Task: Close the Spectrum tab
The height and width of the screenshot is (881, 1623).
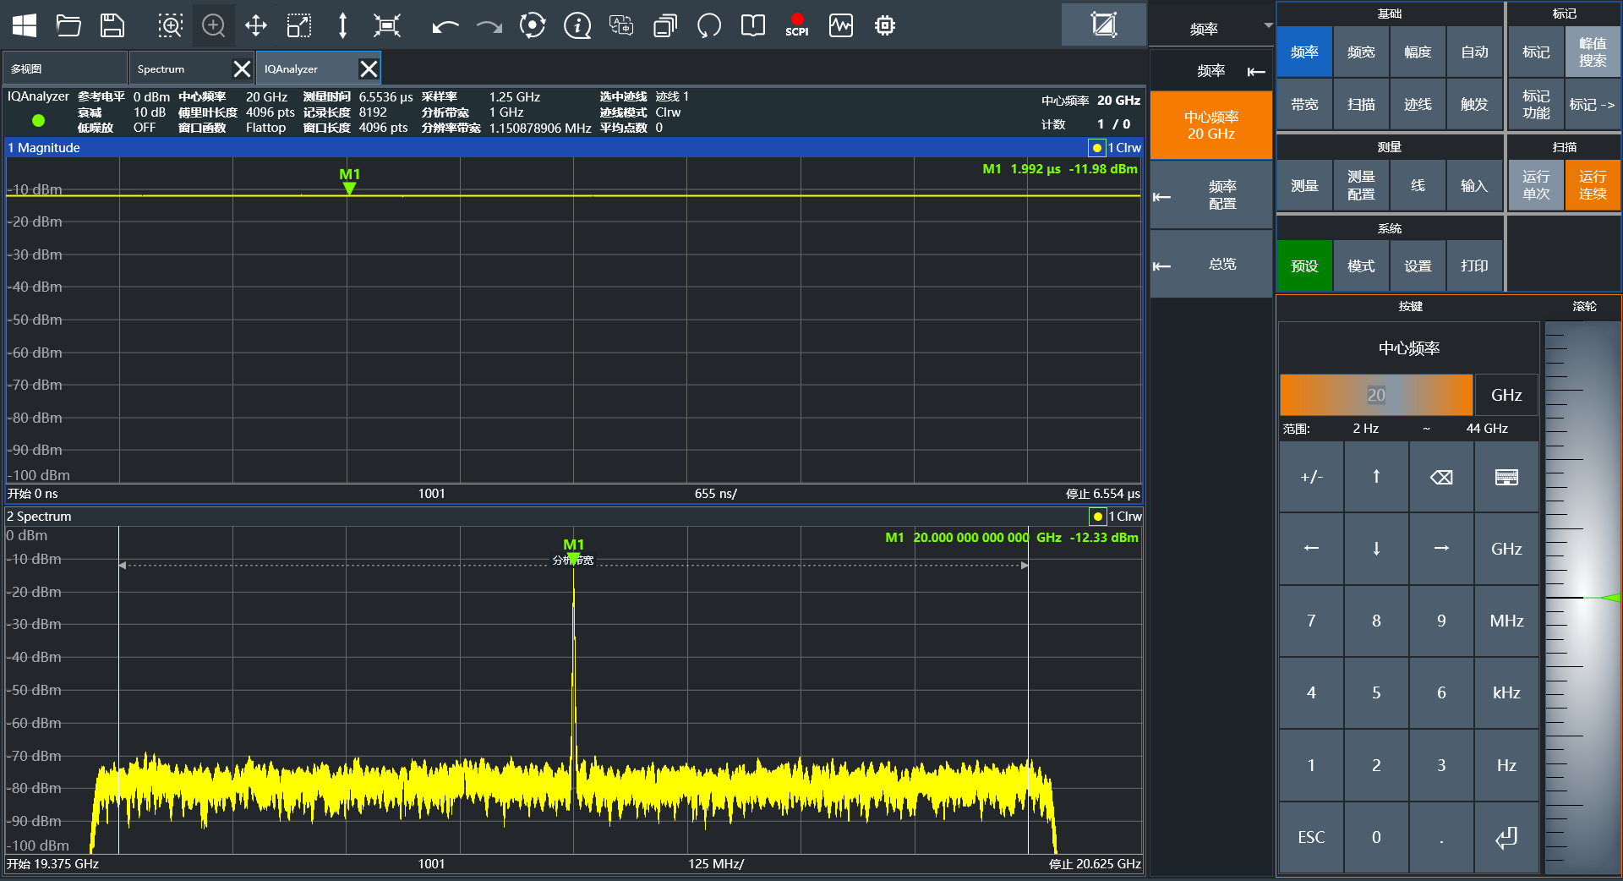Action: pos(242,68)
